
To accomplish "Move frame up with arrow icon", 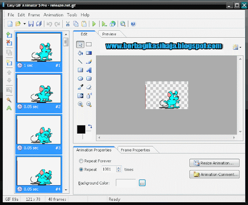I will pos(9,72).
